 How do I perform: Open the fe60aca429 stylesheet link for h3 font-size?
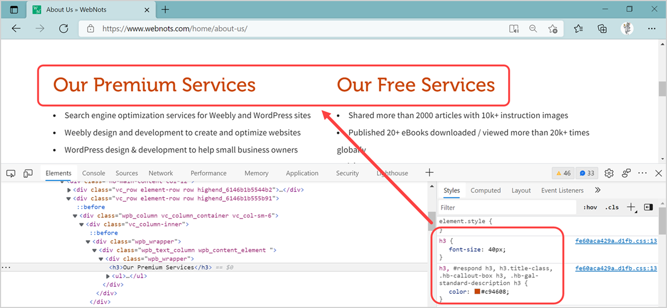click(x=616, y=241)
